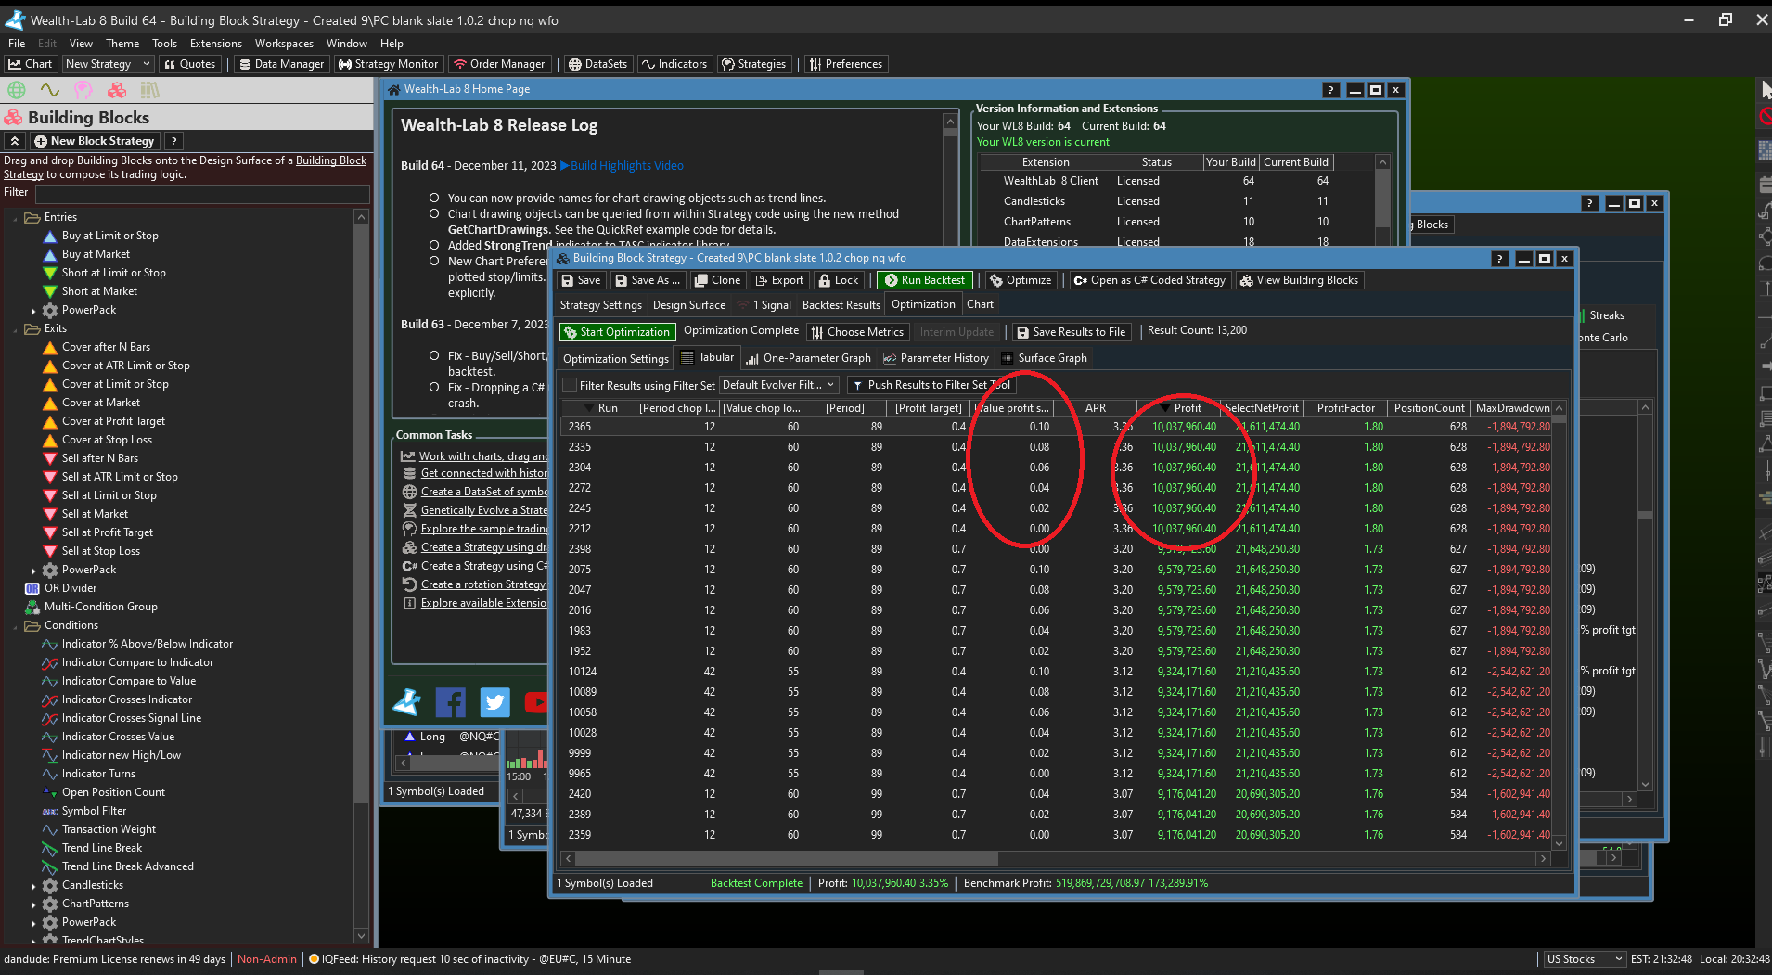Open Facebook icon on Home Page
Image resolution: width=1772 pixels, height=975 pixels.
(451, 702)
